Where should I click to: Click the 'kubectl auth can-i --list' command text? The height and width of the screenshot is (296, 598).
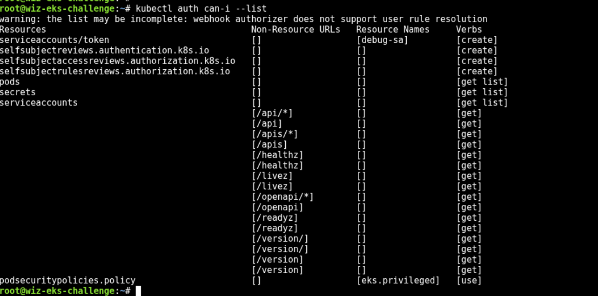tap(201, 8)
